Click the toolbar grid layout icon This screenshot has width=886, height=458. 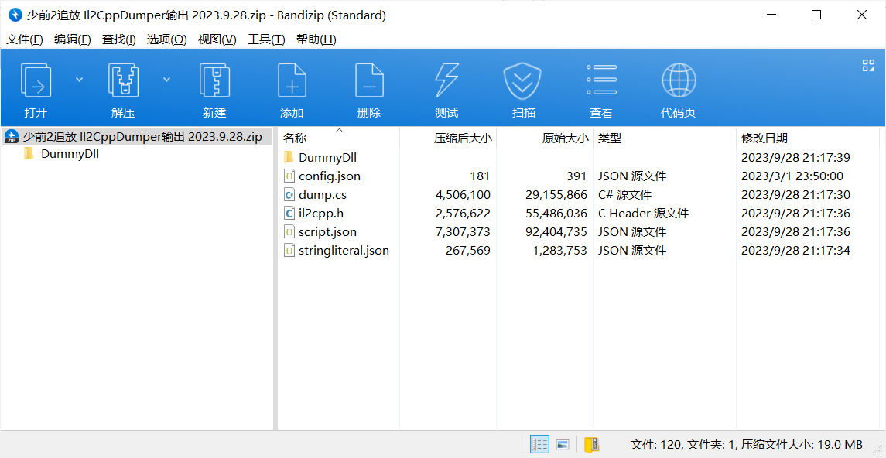(868, 65)
